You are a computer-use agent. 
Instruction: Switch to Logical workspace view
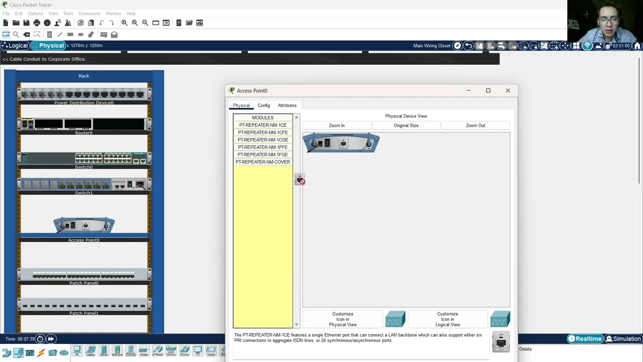(15, 46)
